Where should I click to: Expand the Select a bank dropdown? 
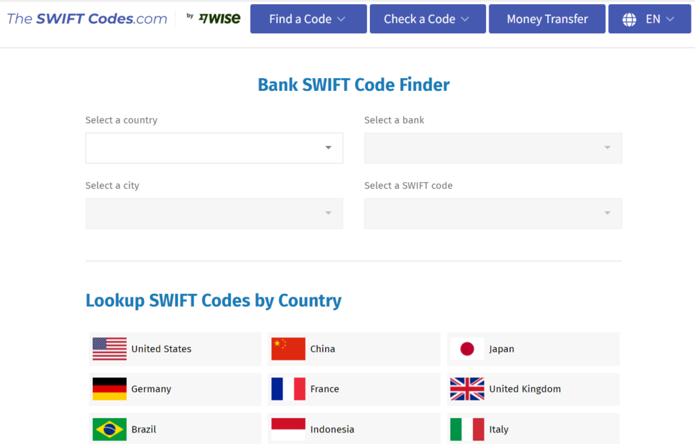point(493,148)
